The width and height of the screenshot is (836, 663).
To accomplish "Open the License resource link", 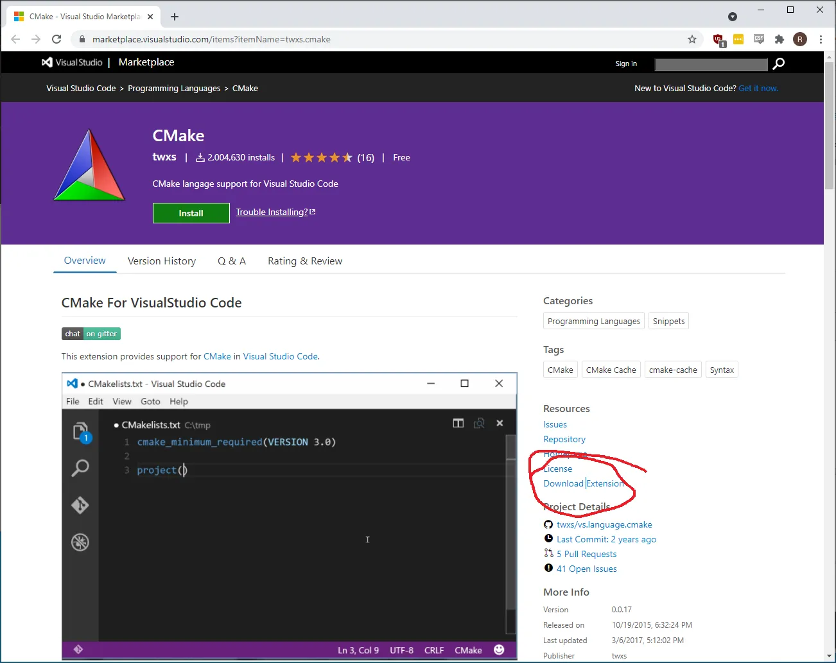I will click(558, 469).
